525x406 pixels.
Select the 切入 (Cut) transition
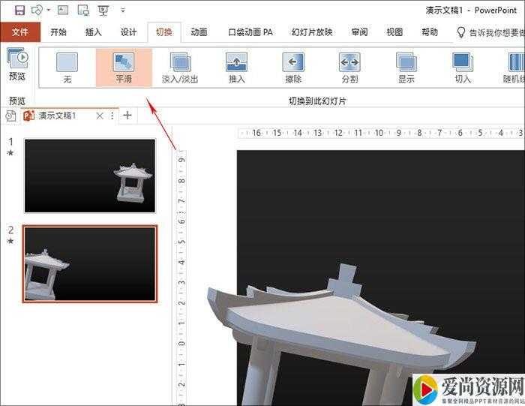(x=463, y=67)
